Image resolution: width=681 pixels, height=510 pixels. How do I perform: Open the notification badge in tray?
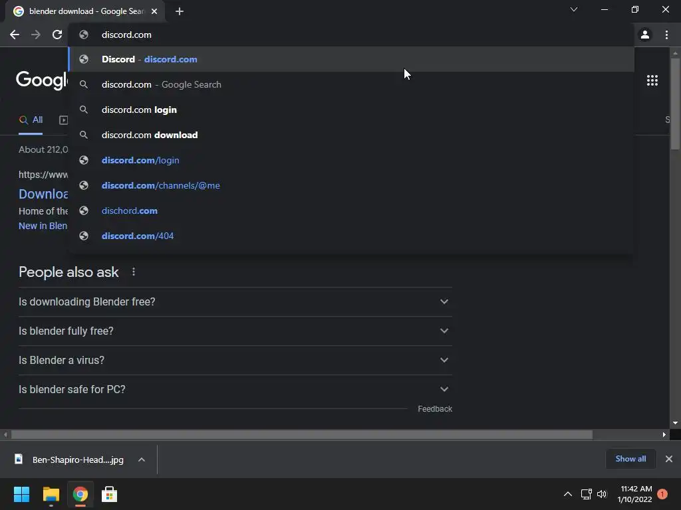click(662, 494)
